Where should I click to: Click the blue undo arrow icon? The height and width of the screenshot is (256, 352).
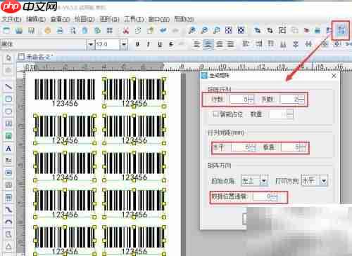pyautogui.click(x=163, y=30)
